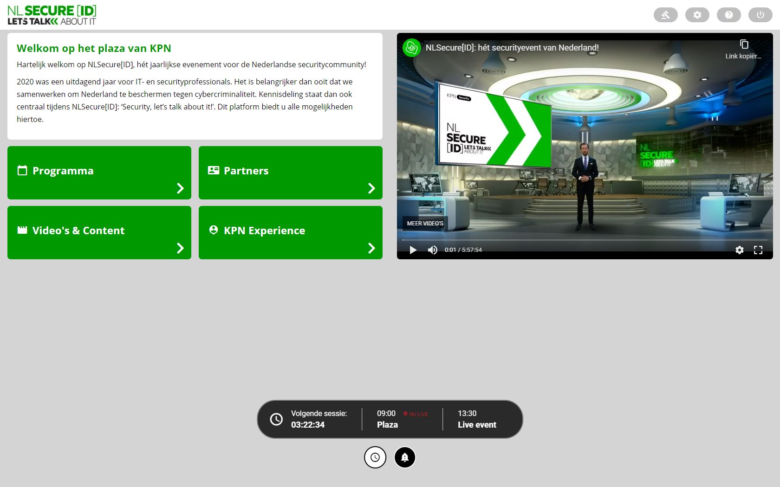780x487 pixels.
Task: Open the KPN Experience tile
Action: pos(291,232)
